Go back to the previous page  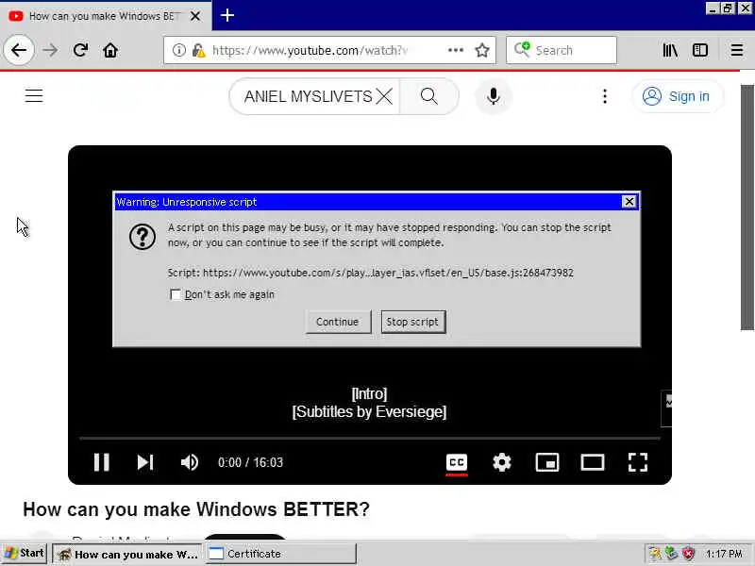click(19, 50)
